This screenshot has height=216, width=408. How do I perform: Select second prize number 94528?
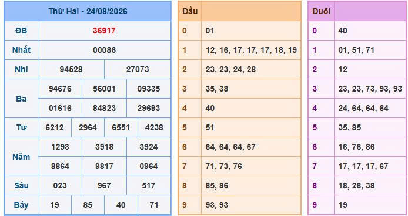pos(71,69)
